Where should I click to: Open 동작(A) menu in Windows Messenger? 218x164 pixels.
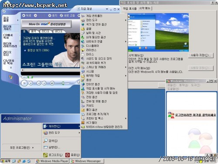point(184,85)
